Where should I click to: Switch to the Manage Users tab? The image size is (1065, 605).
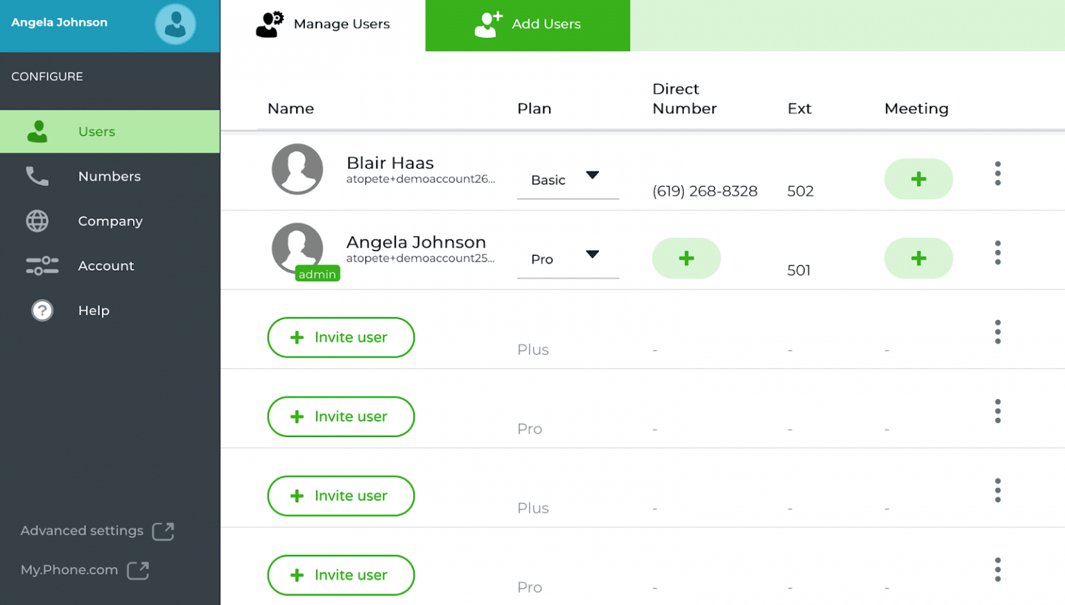point(323,24)
